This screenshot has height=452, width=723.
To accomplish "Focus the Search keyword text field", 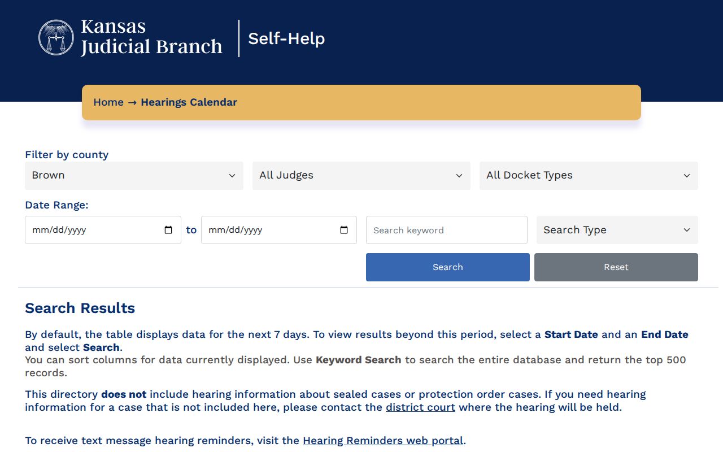I will [x=447, y=230].
